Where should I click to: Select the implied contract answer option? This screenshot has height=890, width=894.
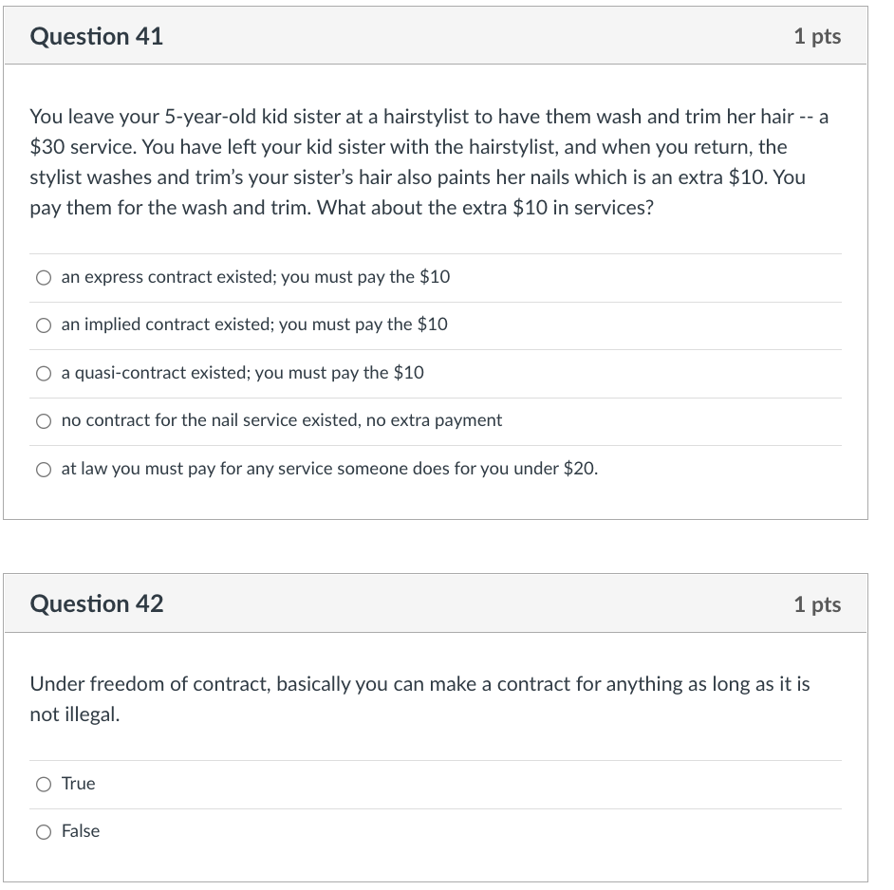[x=44, y=324]
